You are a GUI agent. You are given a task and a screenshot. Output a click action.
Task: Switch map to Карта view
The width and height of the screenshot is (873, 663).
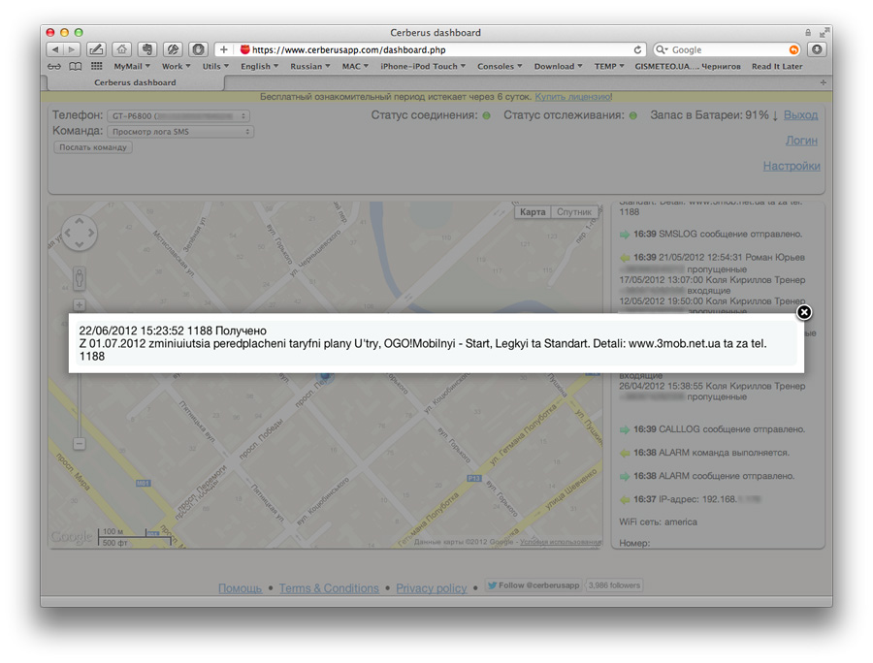(533, 212)
